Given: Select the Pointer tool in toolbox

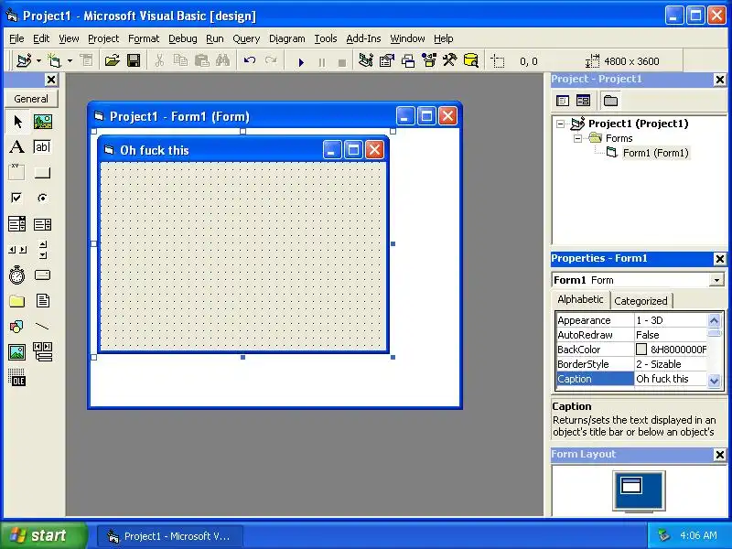Looking at the screenshot, I should point(17,122).
